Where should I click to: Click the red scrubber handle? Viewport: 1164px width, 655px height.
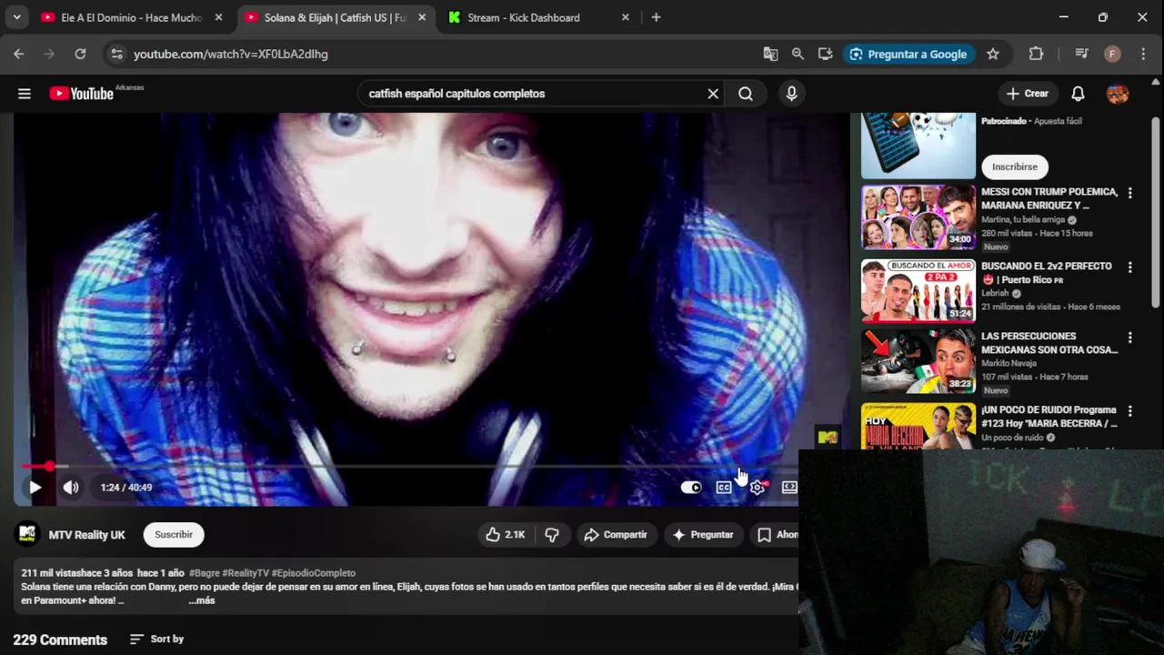49,467
